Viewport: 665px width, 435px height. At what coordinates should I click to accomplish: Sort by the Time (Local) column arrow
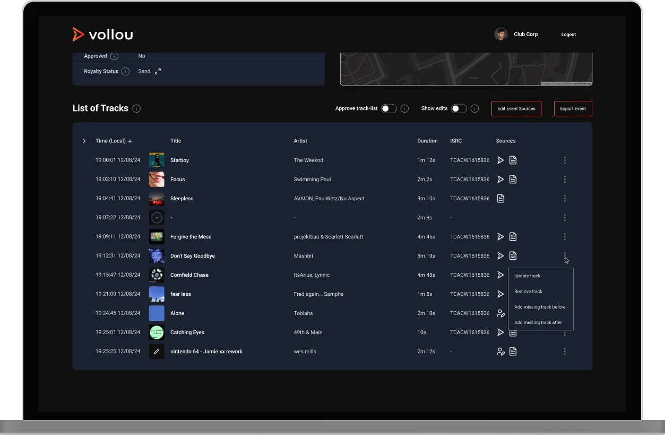(130, 141)
